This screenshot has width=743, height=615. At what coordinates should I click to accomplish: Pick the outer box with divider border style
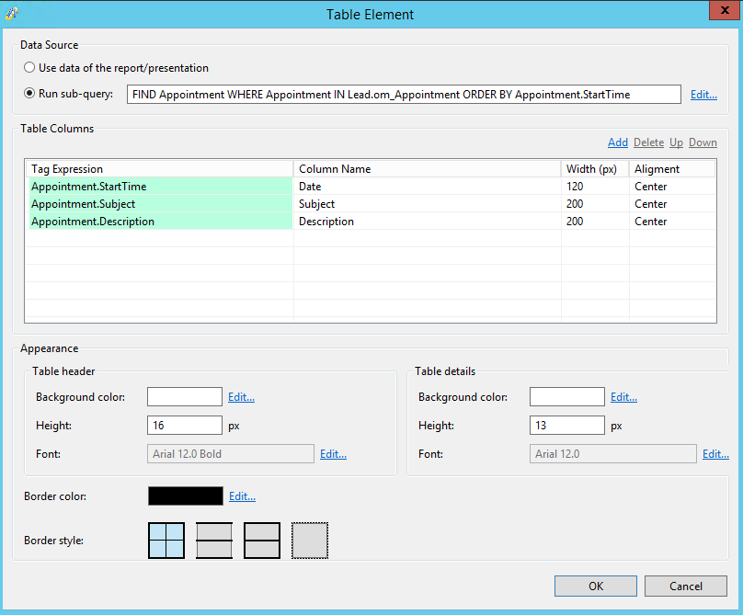[262, 541]
